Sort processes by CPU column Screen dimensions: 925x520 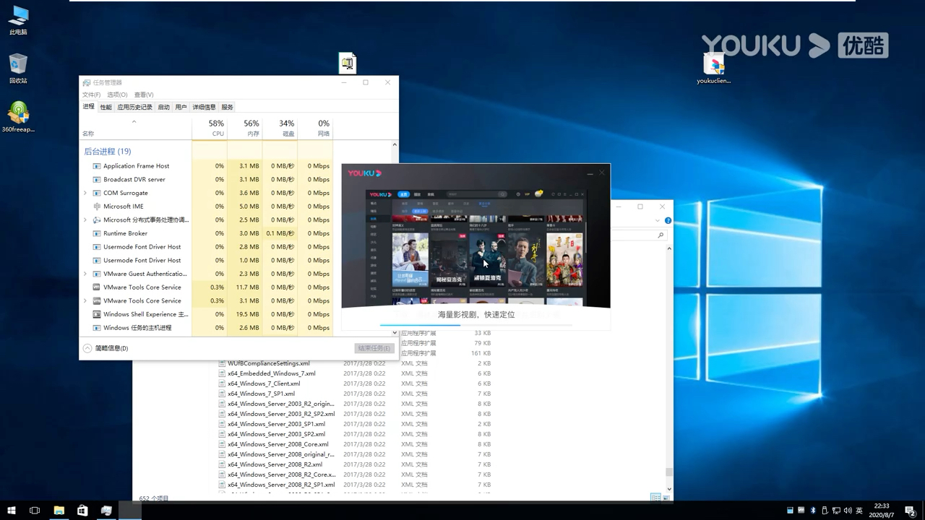pyautogui.click(x=210, y=128)
